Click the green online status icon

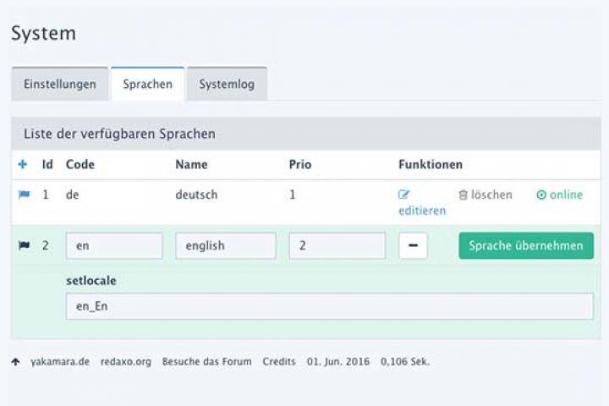pos(541,195)
